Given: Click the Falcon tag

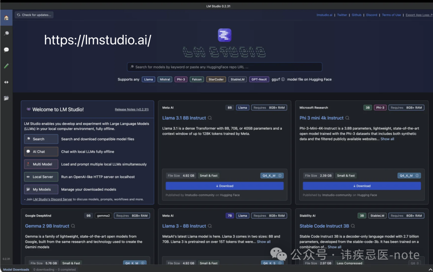Looking at the screenshot, I should point(196,79).
